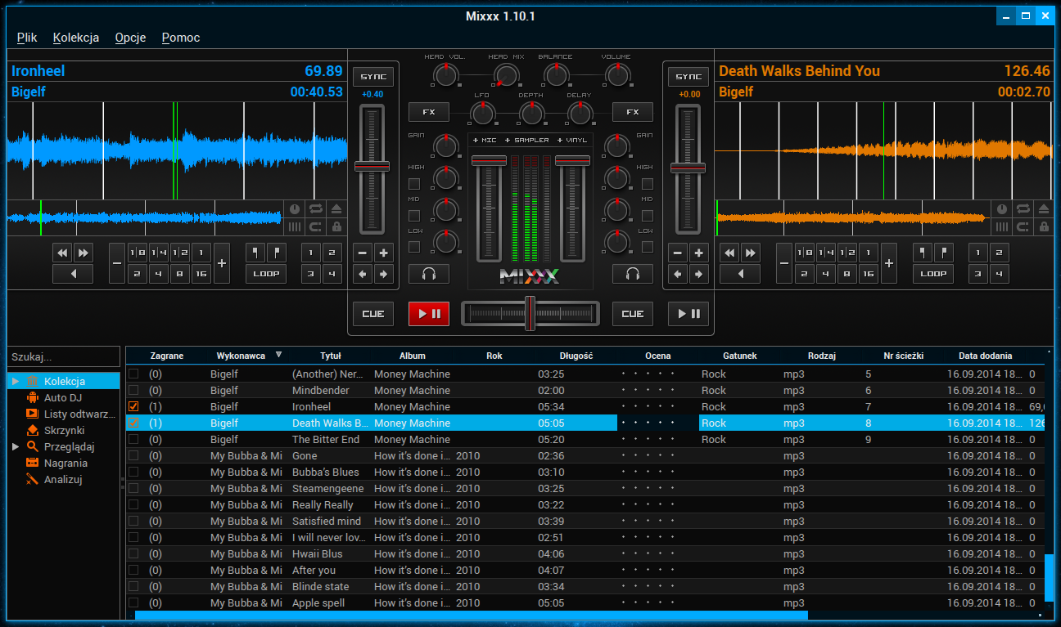The image size is (1061, 627).
Task: Enable FX for the blue deck
Action: [x=429, y=112]
